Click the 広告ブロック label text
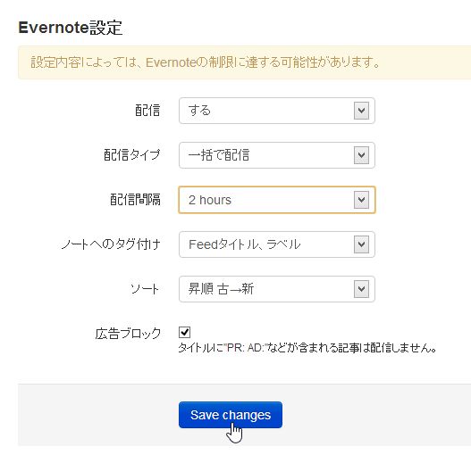Viewport: 471px width, 455px height. (128, 334)
